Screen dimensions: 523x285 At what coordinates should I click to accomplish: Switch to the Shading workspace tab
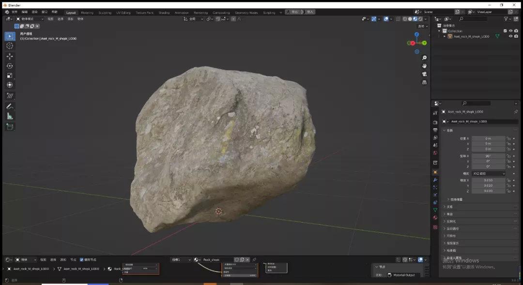[x=164, y=14]
